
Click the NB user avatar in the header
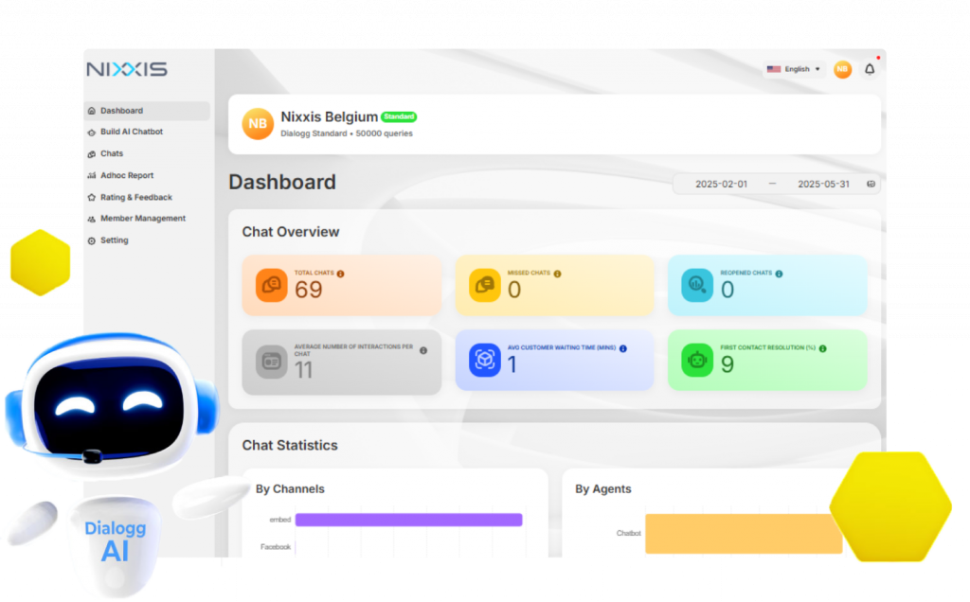click(x=842, y=69)
